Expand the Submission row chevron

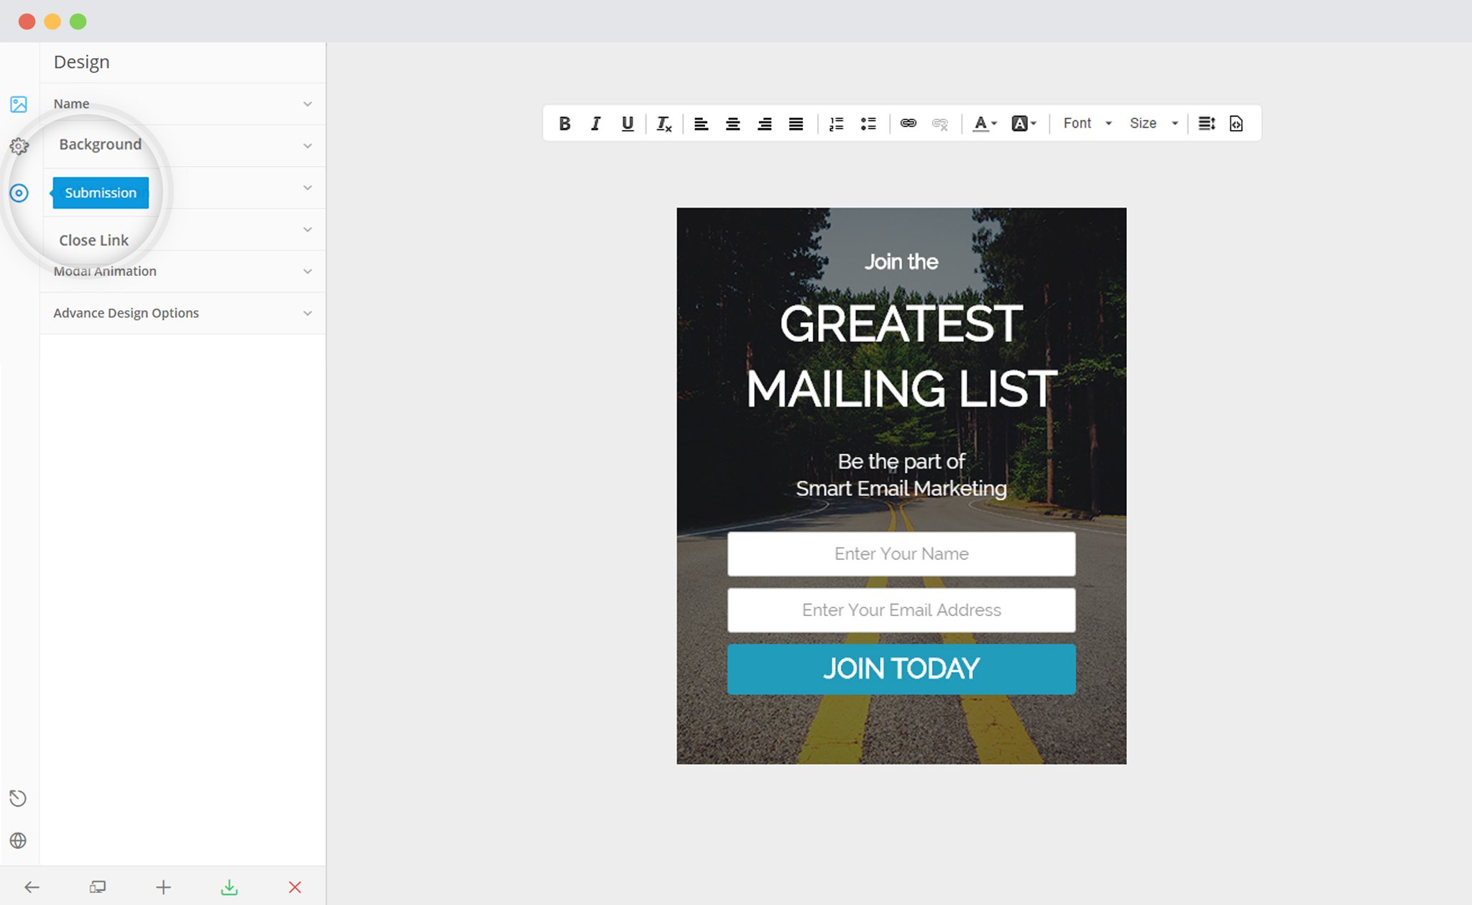click(308, 188)
